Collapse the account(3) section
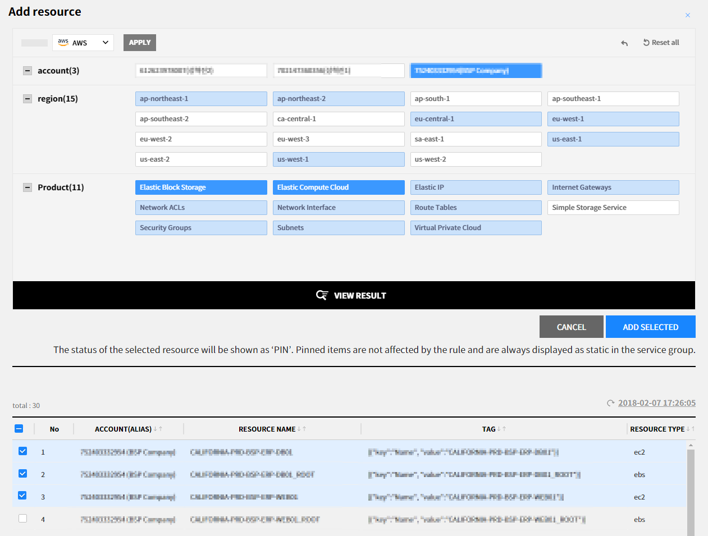The image size is (708, 536). (x=28, y=71)
